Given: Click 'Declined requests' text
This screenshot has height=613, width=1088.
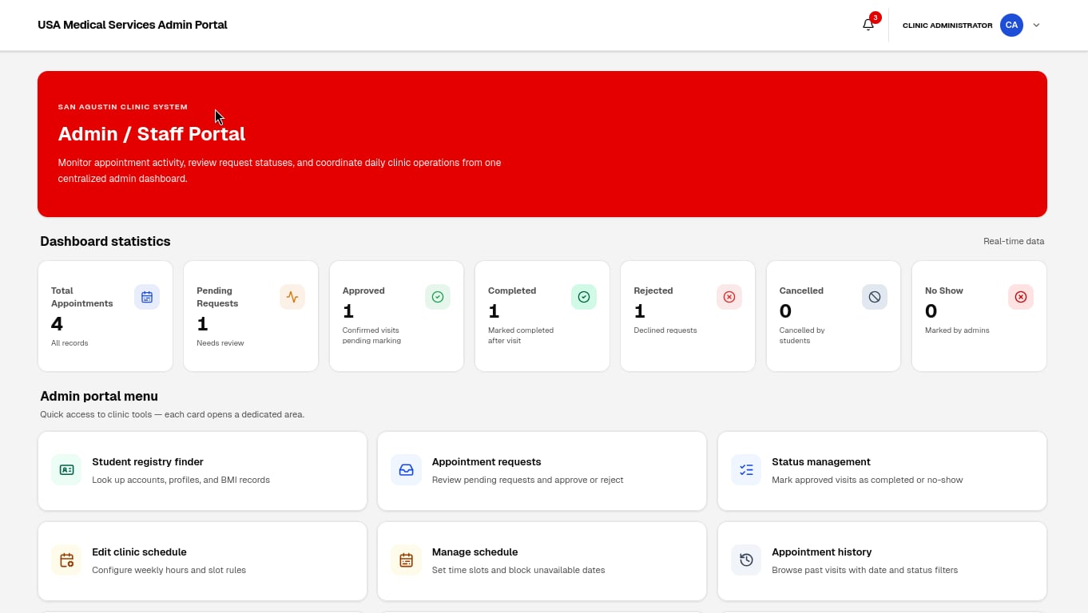Looking at the screenshot, I should (665, 330).
